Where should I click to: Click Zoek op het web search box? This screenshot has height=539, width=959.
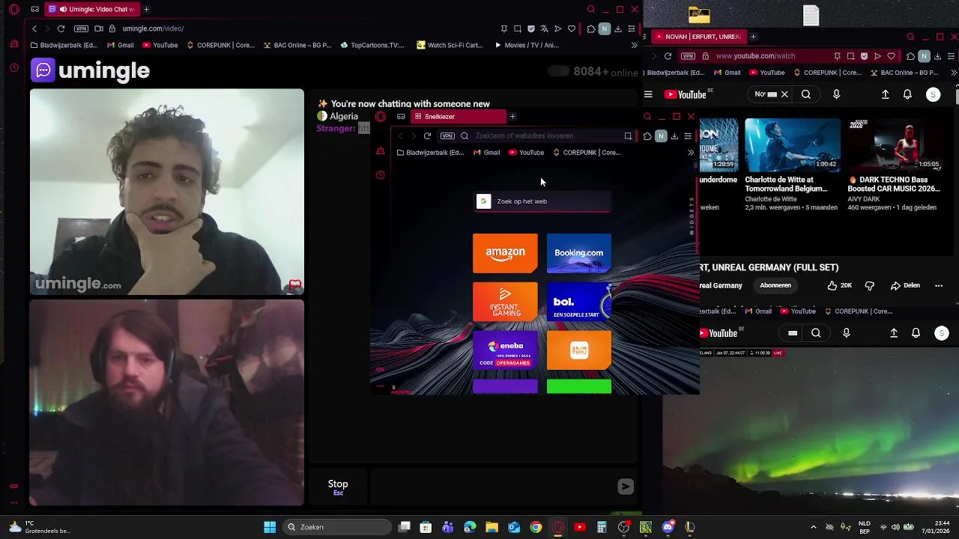point(542,201)
